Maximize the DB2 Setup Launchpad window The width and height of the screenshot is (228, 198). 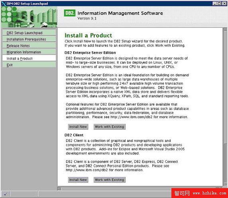click(x=219, y=4)
